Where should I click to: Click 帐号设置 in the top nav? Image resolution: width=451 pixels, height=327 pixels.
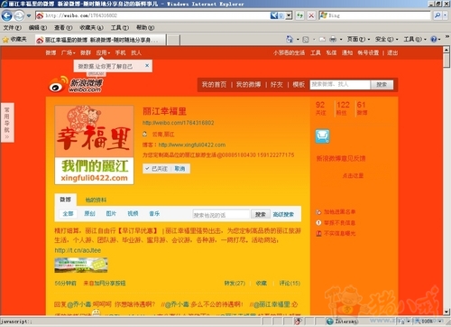[368, 52]
